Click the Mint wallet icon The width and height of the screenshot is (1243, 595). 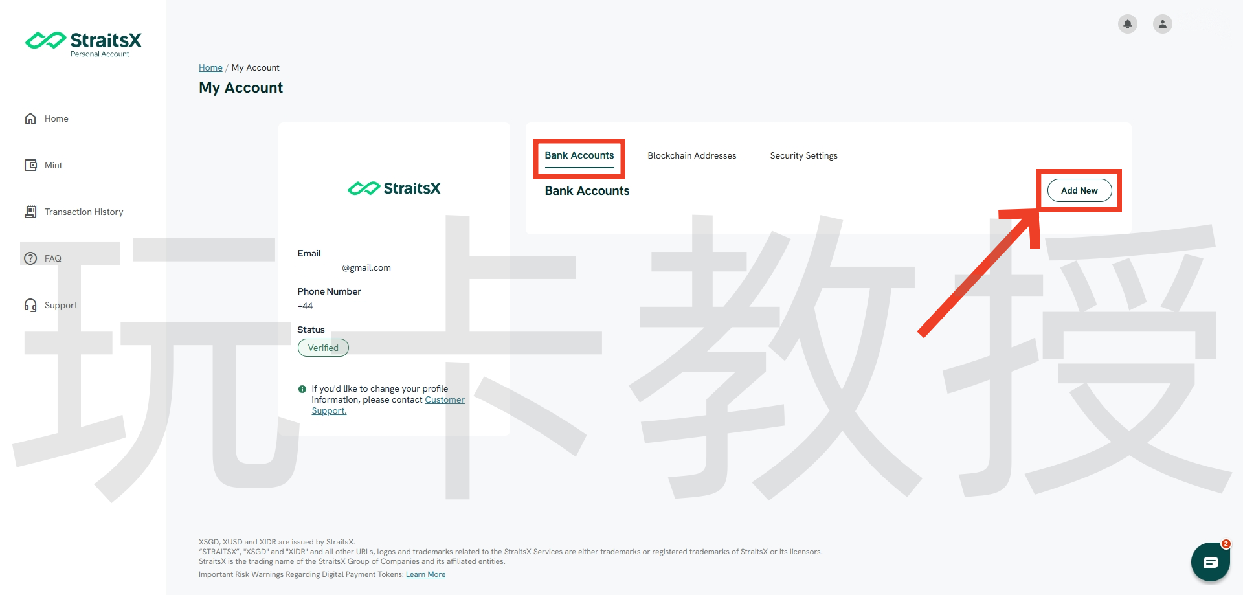click(x=30, y=165)
